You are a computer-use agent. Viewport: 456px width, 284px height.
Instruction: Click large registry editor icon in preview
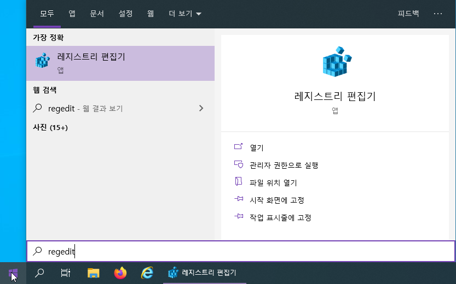coord(337,62)
